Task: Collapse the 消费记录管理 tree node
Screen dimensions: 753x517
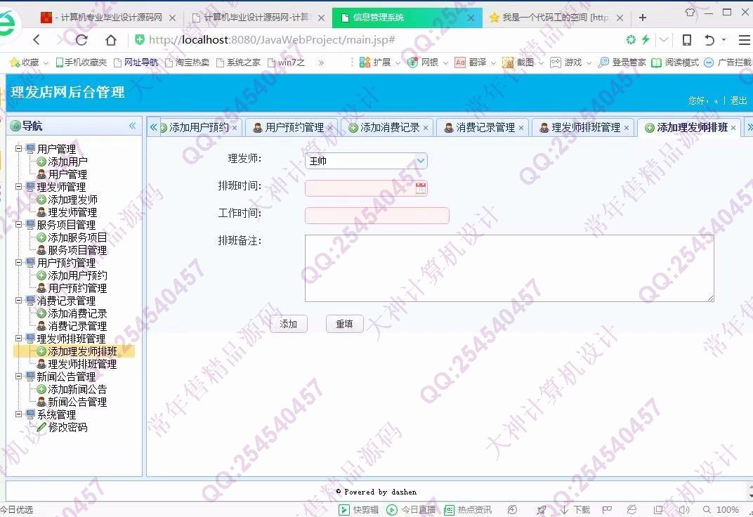Action: [x=18, y=301]
